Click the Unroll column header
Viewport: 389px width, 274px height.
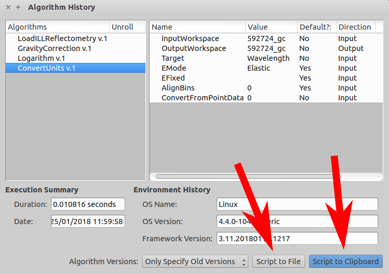(127, 27)
